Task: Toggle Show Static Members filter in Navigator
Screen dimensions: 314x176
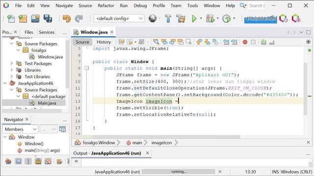Action: tap(28, 161)
